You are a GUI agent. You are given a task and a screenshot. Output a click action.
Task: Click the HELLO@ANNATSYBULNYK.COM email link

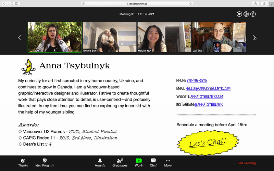(x=208, y=89)
